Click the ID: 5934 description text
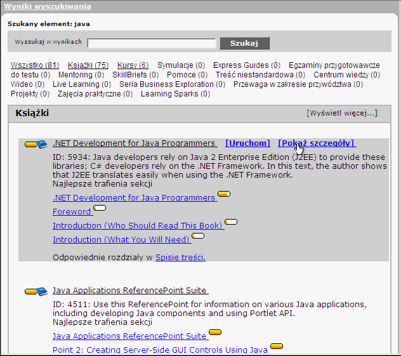This screenshot has height=356, width=401. coord(220,166)
